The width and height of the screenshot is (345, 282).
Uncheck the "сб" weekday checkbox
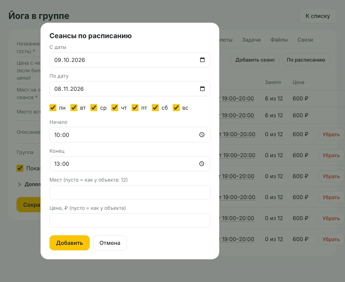point(155,108)
